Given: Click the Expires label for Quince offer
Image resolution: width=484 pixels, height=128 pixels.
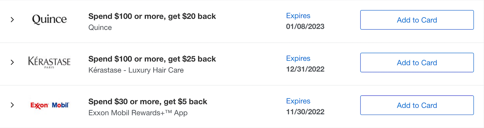Looking at the screenshot, I should (298, 16).
